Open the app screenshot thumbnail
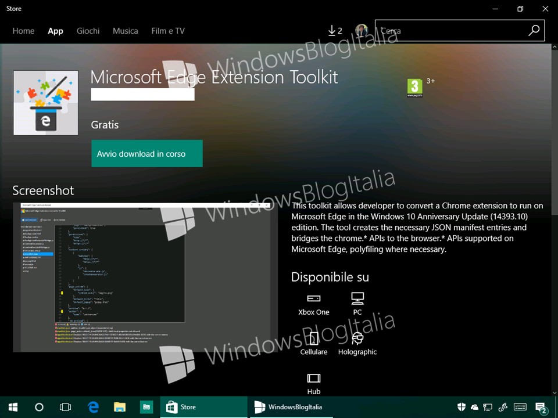 145,278
